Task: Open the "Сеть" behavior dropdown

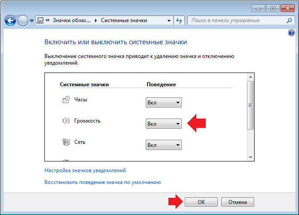Action: (x=163, y=145)
